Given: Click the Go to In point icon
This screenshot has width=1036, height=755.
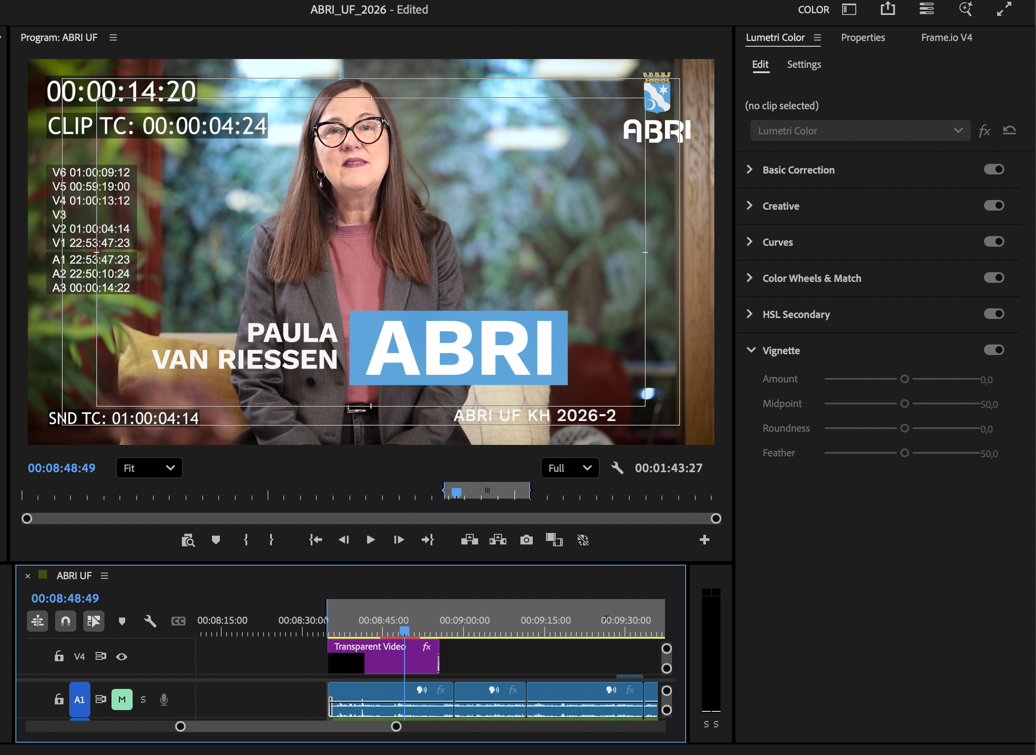Looking at the screenshot, I should [x=316, y=540].
